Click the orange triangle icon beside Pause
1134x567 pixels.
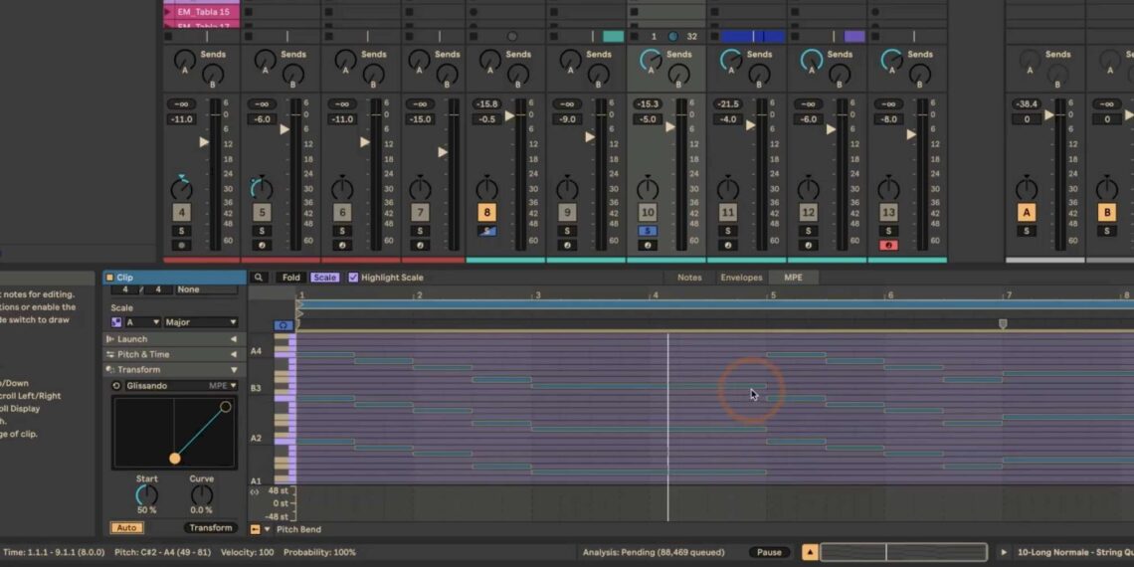810,552
